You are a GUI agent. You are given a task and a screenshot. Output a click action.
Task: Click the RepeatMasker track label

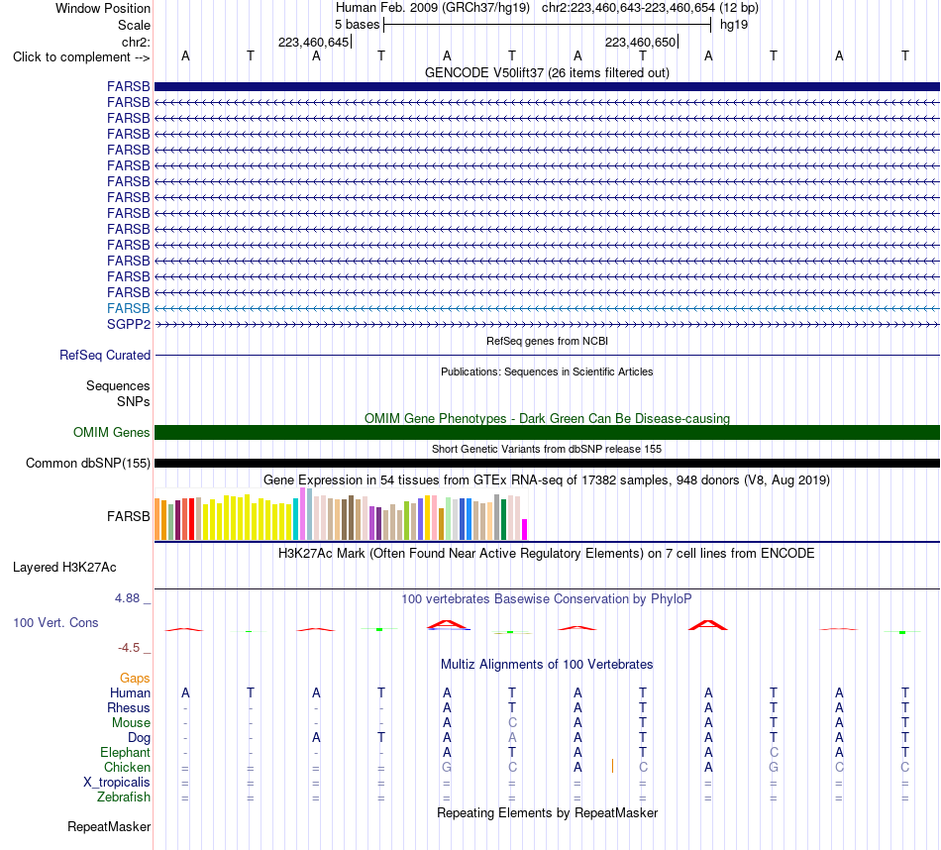[x=109, y=827]
